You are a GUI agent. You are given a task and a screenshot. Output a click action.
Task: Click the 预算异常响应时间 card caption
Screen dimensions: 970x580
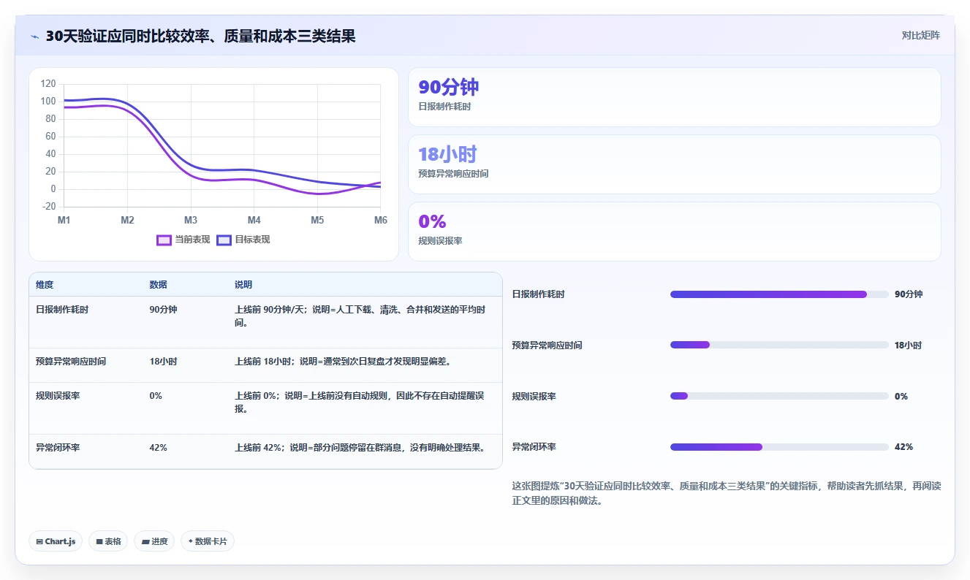pos(453,174)
